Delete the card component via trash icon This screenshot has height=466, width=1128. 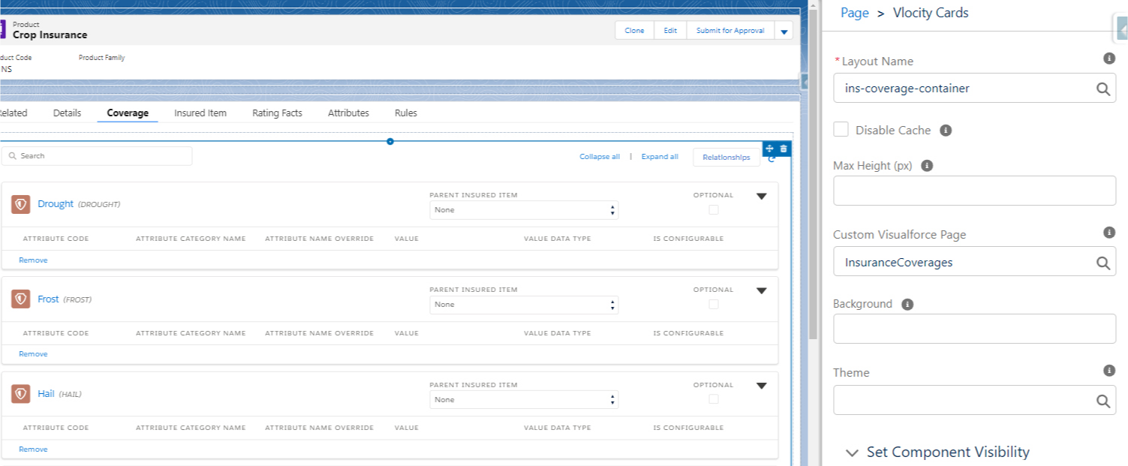tap(783, 148)
